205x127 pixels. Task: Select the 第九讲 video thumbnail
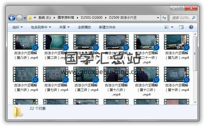pos(176,42)
